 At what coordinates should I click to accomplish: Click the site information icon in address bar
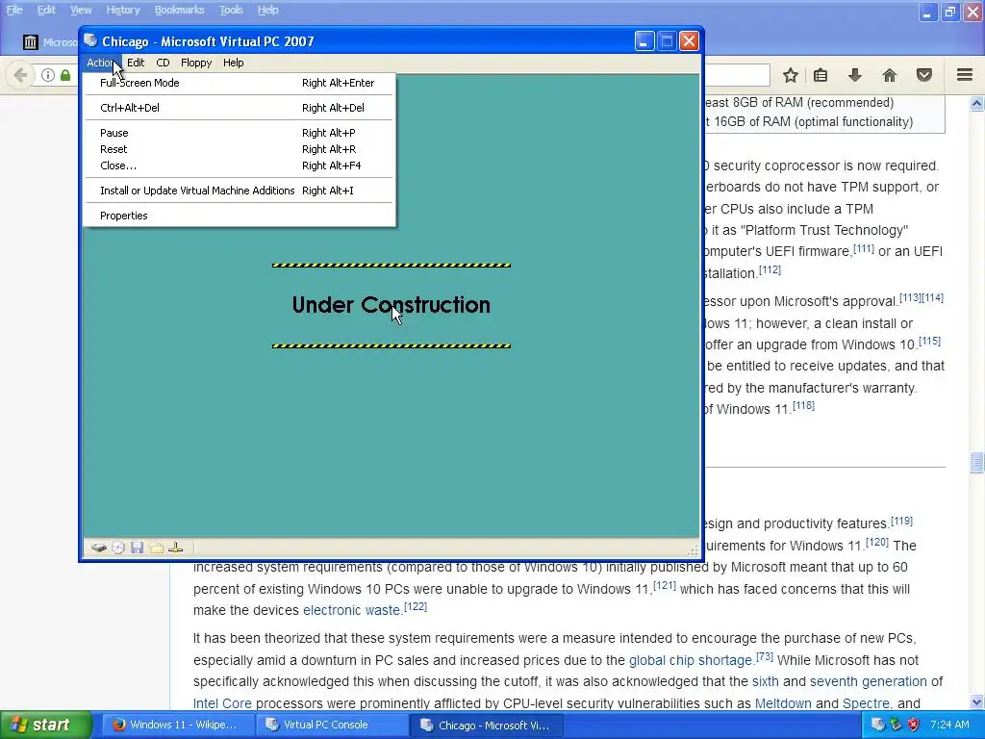point(48,75)
